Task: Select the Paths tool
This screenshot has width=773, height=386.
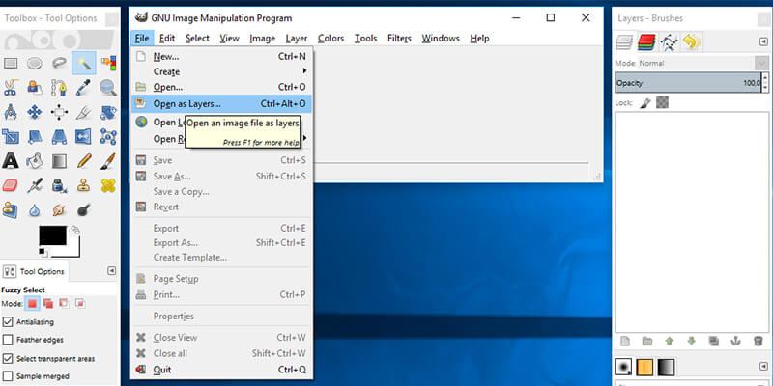Action: (x=59, y=88)
